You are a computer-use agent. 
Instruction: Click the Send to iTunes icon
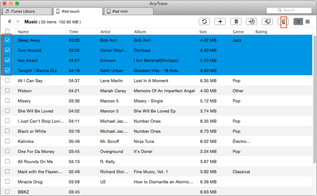pos(251,22)
